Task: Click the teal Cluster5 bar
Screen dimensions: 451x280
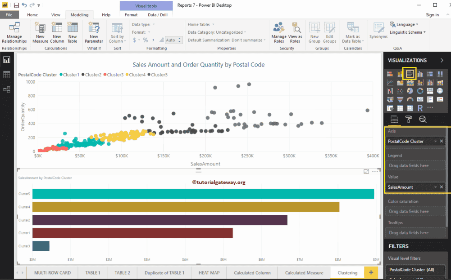Action: coord(203,194)
